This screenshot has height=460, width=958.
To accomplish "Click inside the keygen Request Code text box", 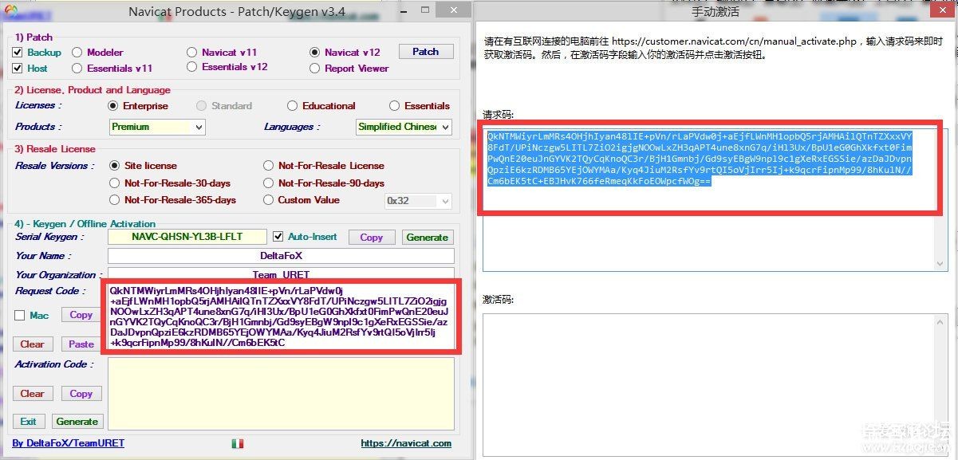I will pos(280,316).
